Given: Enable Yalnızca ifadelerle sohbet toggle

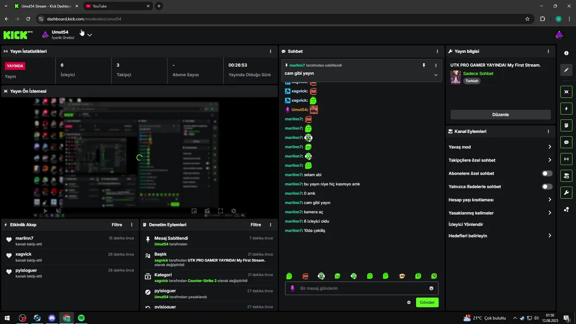Looking at the screenshot, I should point(547,186).
